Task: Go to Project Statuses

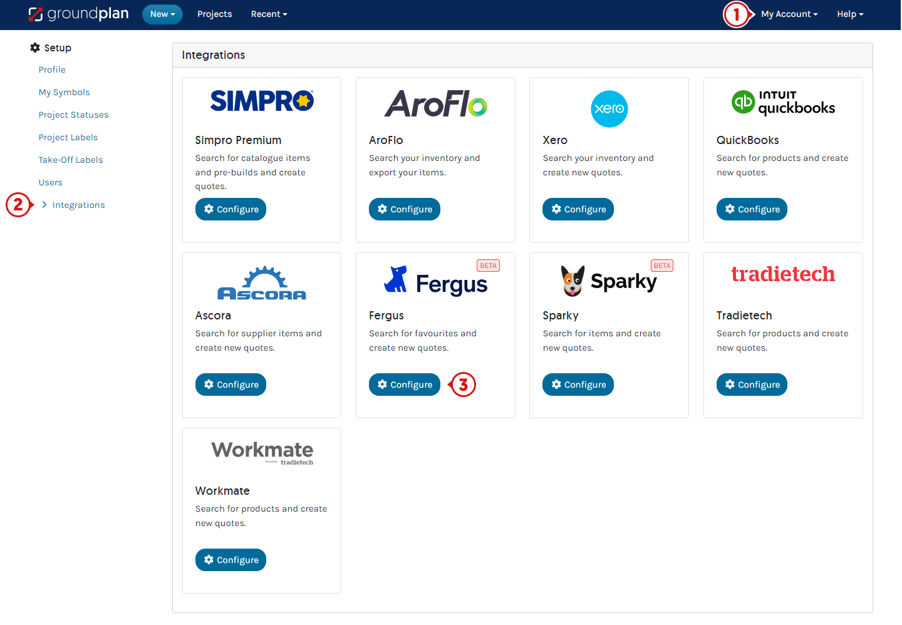Action: pyautogui.click(x=73, y=115)
